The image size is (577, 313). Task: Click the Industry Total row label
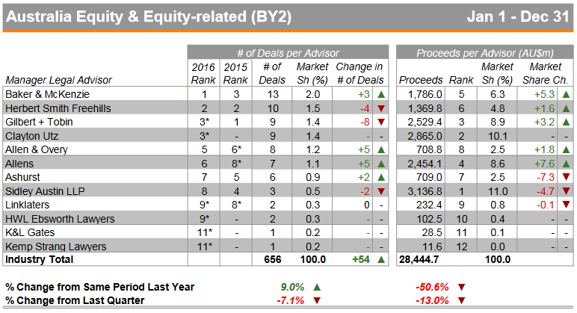tap(40, 260)
